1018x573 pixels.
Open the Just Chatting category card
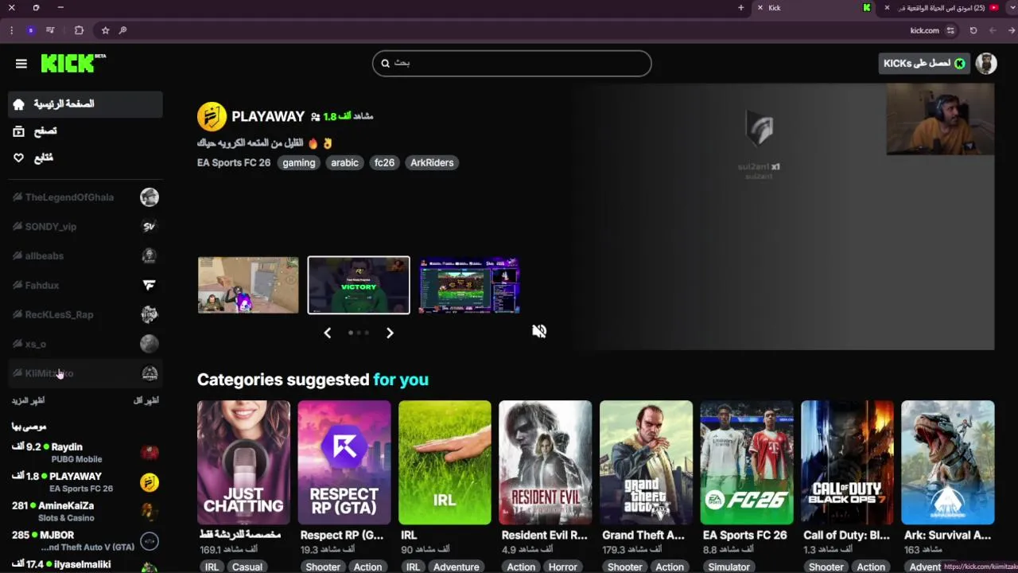[x=243, y=462]
